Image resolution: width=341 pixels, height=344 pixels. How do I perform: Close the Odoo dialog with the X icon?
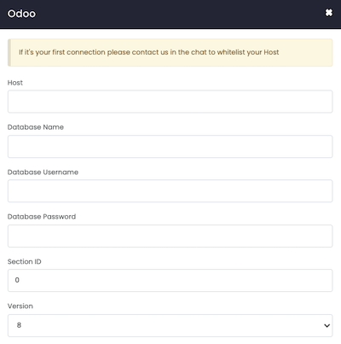(x=329, y=13)
